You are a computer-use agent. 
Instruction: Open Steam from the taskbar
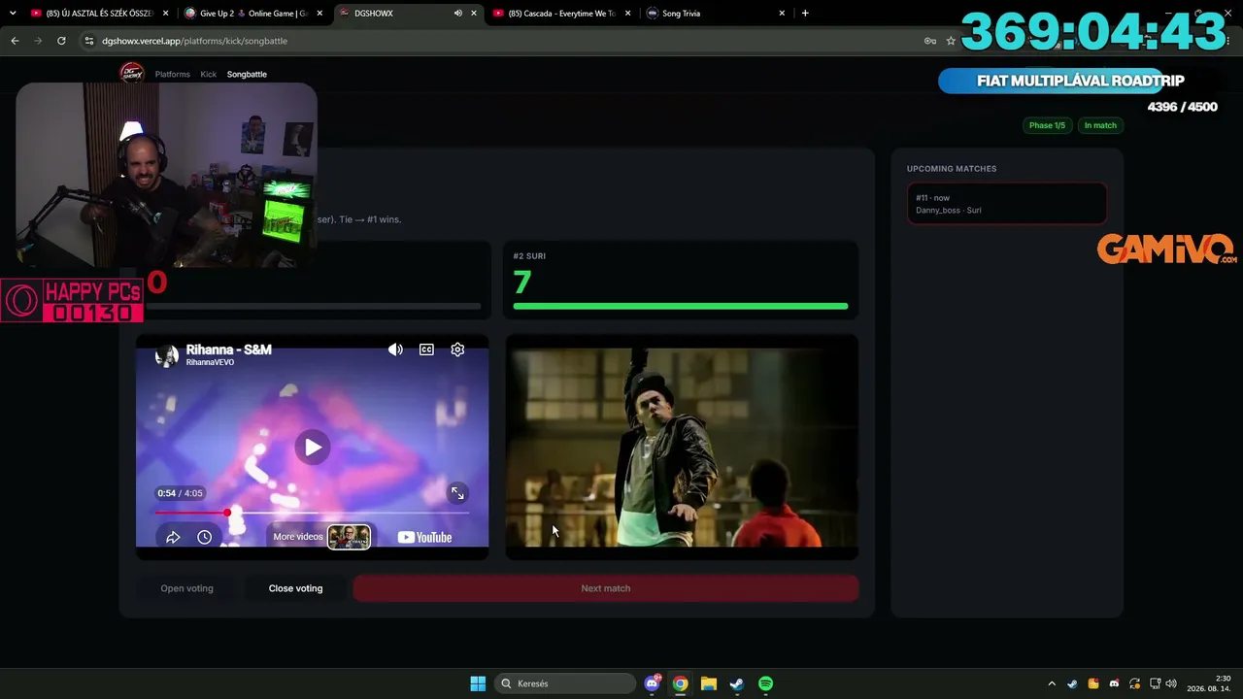point(737,683)
